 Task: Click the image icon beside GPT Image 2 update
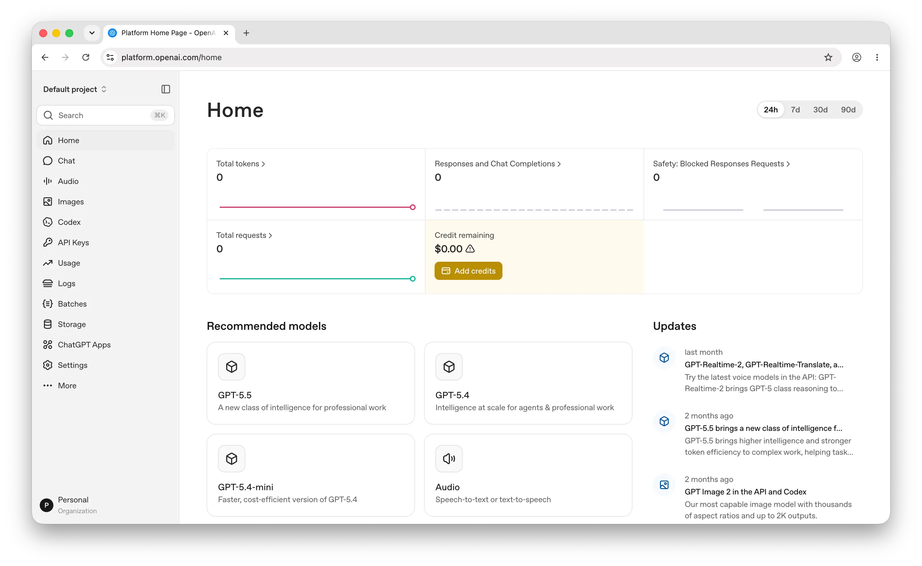point(664,485)
